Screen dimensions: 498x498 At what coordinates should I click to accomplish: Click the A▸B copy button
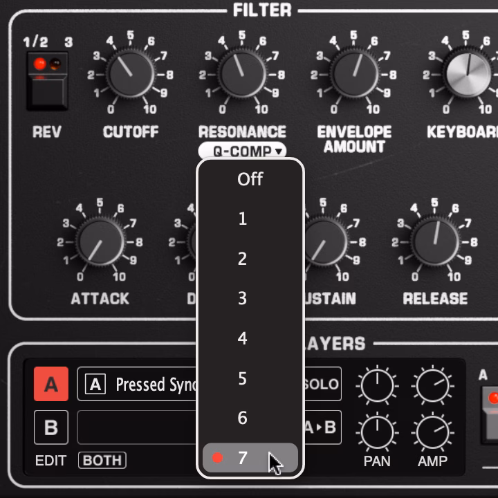point(323,427)
